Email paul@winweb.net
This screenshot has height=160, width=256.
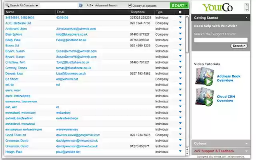click(68, 152)
